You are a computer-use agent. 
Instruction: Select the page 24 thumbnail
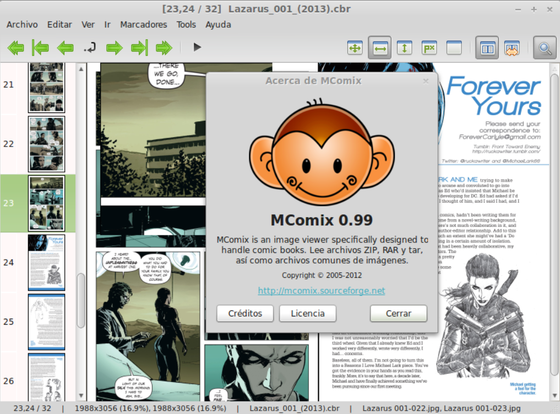[x=46, y=262]
